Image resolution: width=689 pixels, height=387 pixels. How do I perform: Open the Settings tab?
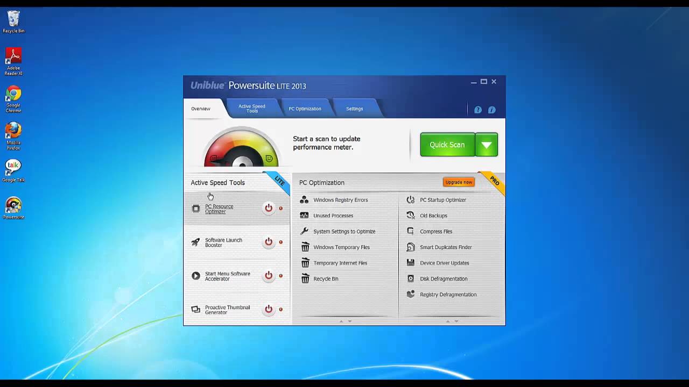(354, 109)
